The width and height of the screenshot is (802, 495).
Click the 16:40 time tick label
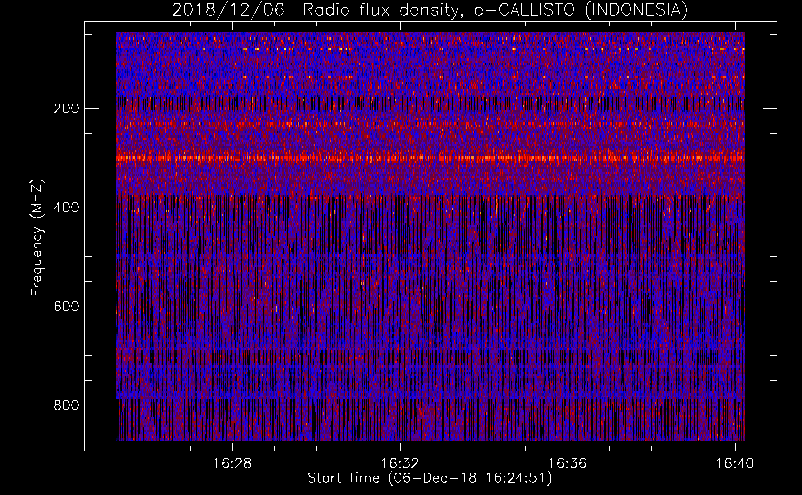735,463
